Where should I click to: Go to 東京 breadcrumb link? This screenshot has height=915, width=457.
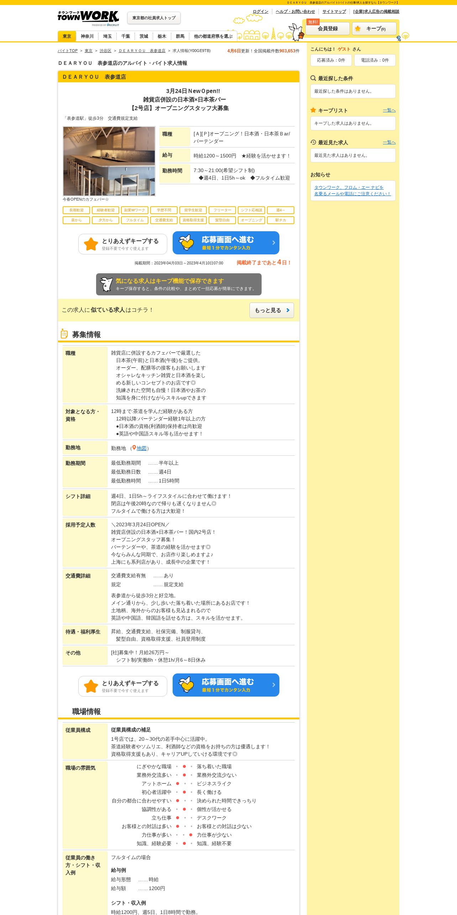tap(89, 51)
